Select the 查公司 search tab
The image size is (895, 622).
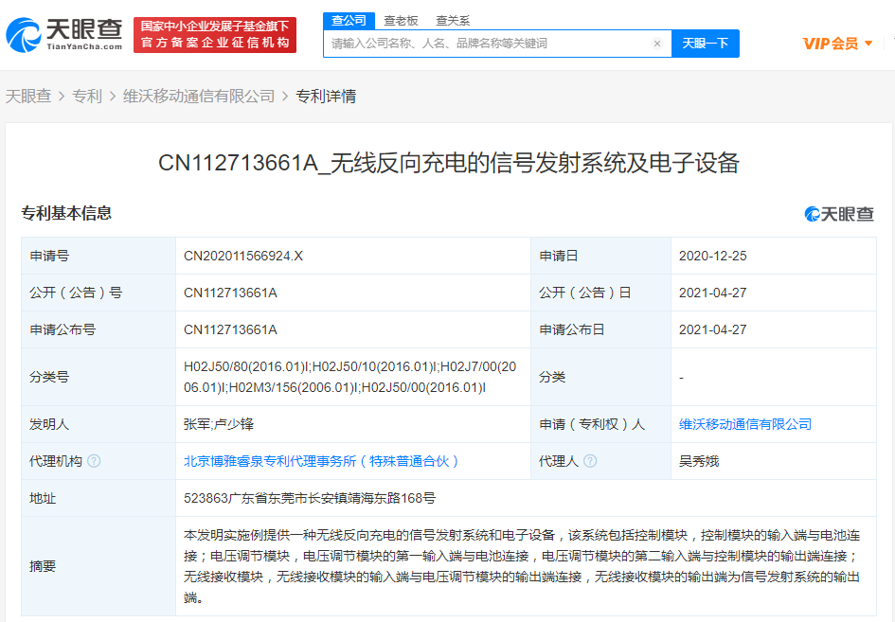349,21
